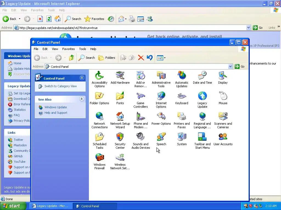Collapse the See Also section
This screenshot has width=281, height=210.
[x=82, y=99]
